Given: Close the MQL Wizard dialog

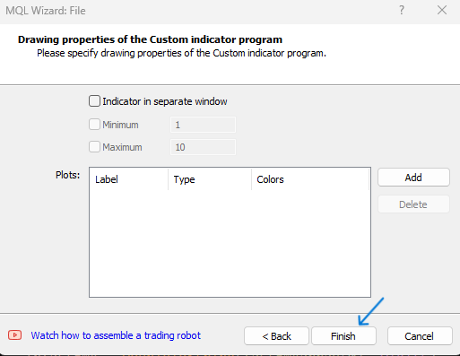Looking at the screenshot, I should pos(442,10).
